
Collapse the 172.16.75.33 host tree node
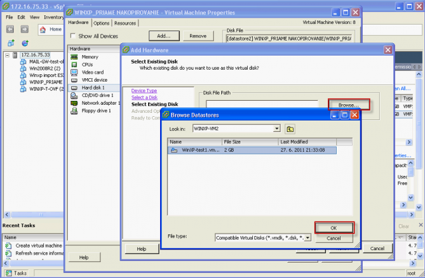click(7, 55)
